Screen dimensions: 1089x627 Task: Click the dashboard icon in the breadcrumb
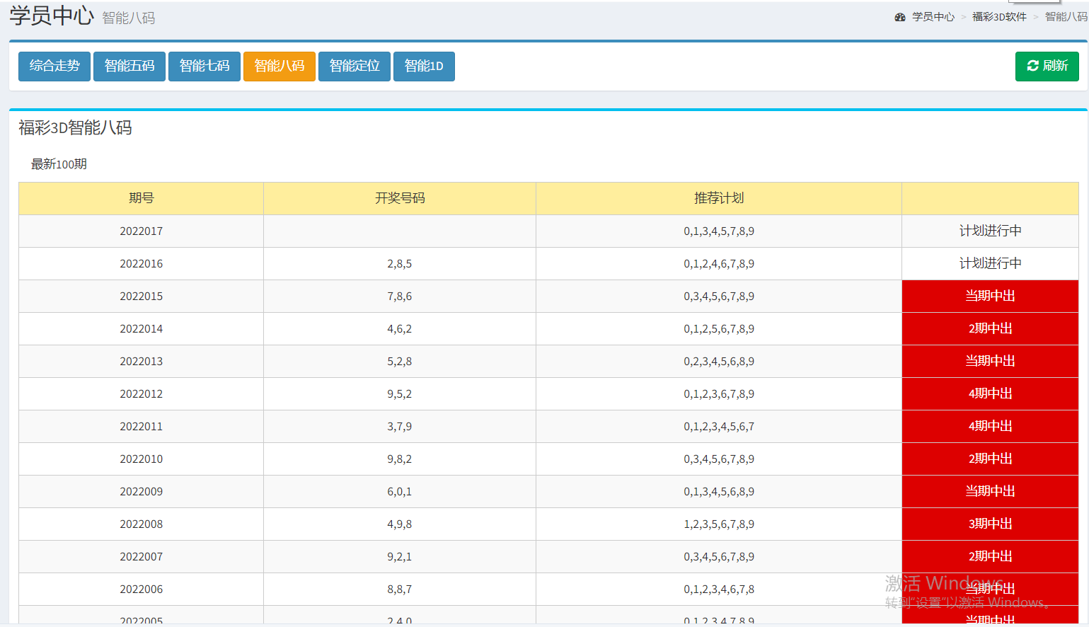900,17
